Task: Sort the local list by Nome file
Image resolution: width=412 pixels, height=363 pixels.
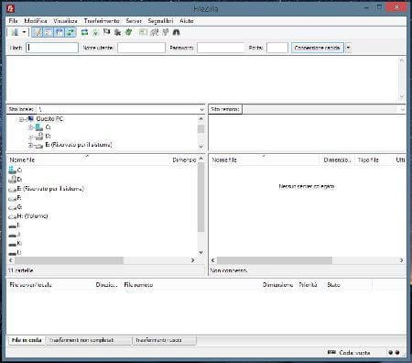Action: (x=22, y=159)
